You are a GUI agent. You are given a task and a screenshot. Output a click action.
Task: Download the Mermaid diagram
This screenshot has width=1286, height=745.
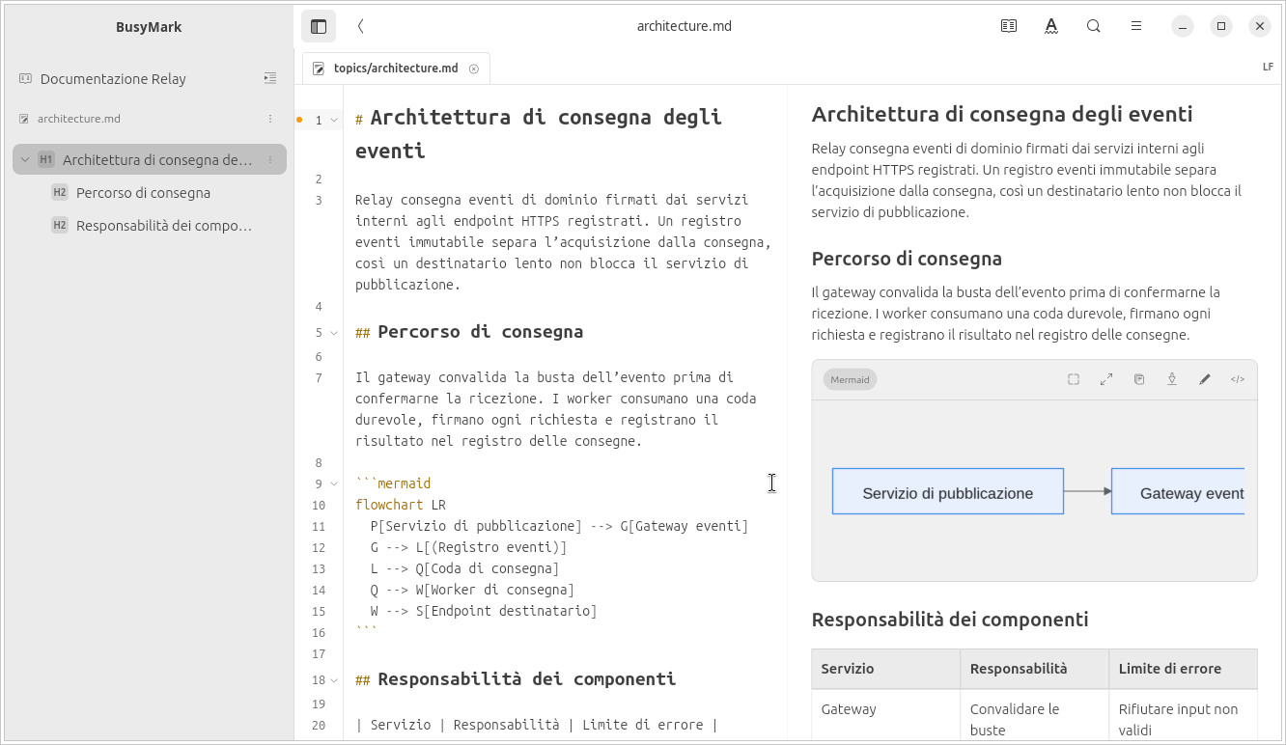pos(1172,379)
